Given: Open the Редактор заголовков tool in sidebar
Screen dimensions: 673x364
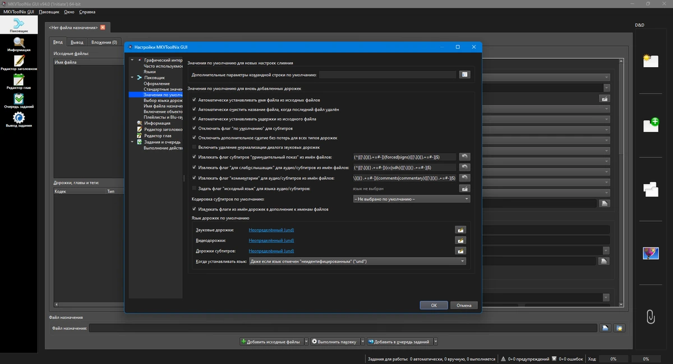Looking at the screenshot, I should pos(19,62).
